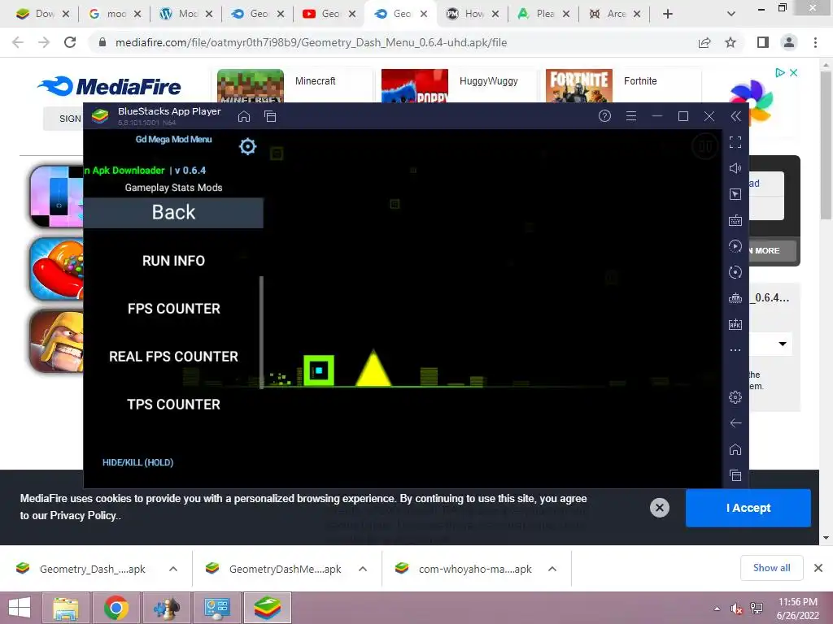Open a new Chrome tab
Viewport: 833px width, 624px height.
668,14
